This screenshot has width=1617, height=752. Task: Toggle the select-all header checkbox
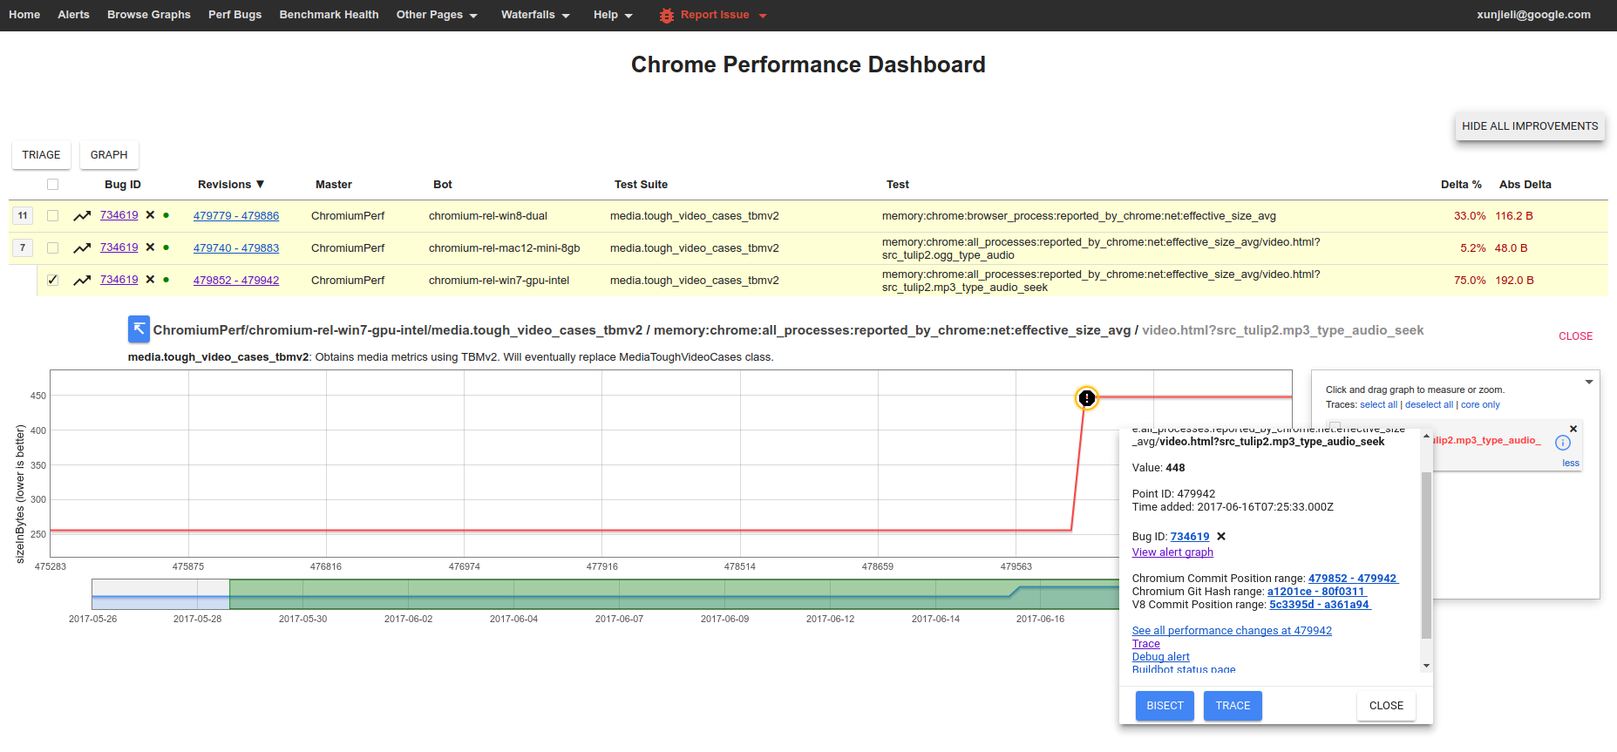pyautogui.click(x=53, y=184)
